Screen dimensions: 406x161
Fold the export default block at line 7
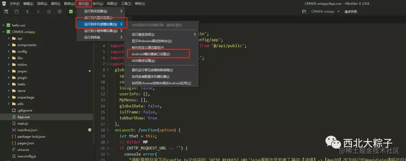coord(108,64)
